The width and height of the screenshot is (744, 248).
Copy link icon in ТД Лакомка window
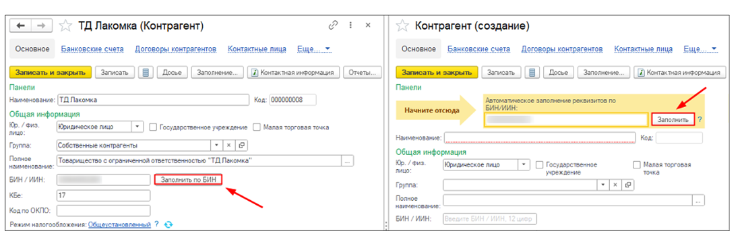click(x=333, y=26)
